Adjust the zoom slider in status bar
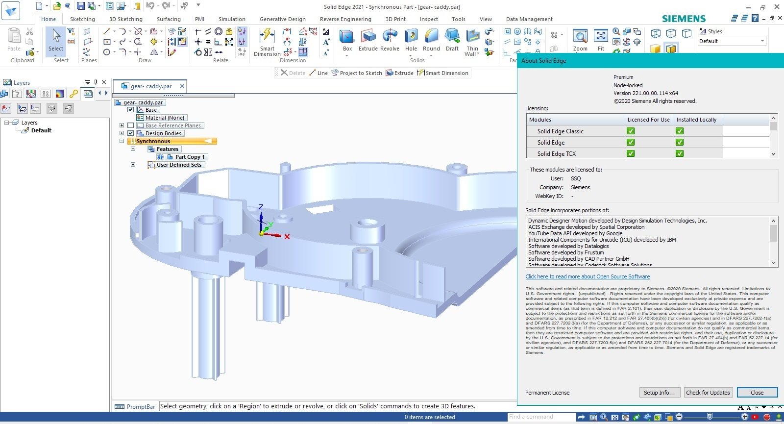This screenshot has height=424, width=784. (x=709, y=417)
